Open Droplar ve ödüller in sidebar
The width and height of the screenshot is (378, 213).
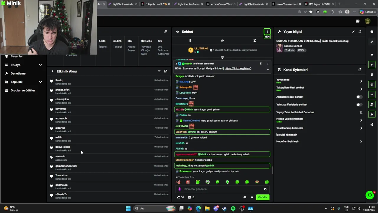pyautogui.click(x=23, y=91)
